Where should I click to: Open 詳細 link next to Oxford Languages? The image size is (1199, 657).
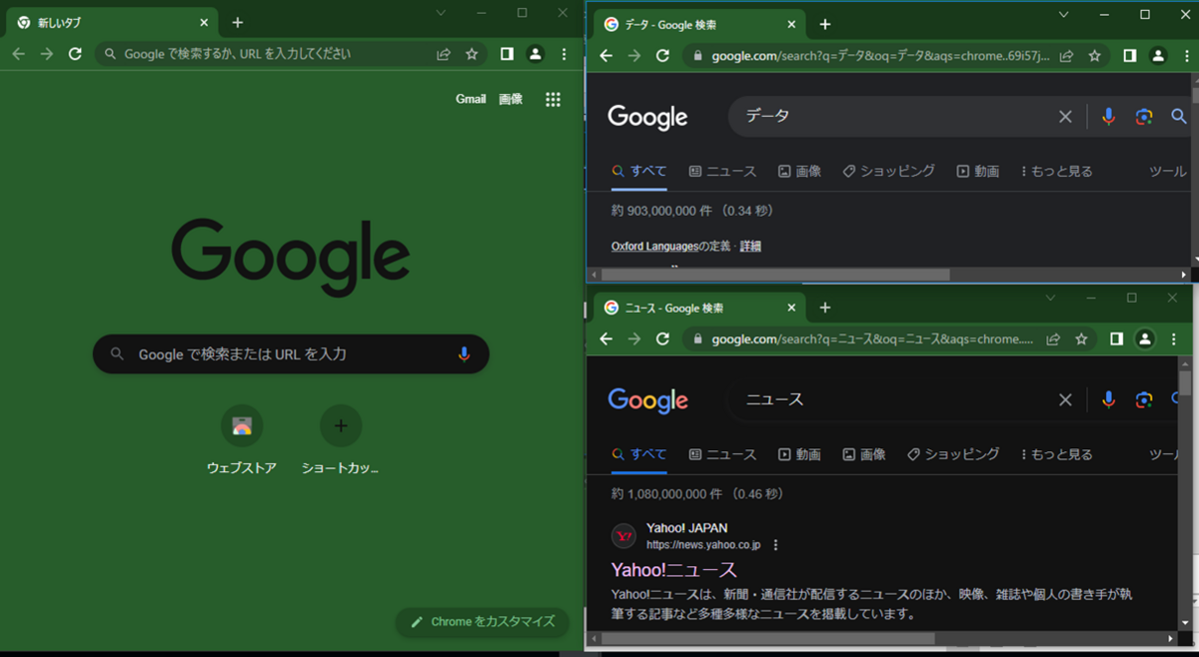pos(750,246)
